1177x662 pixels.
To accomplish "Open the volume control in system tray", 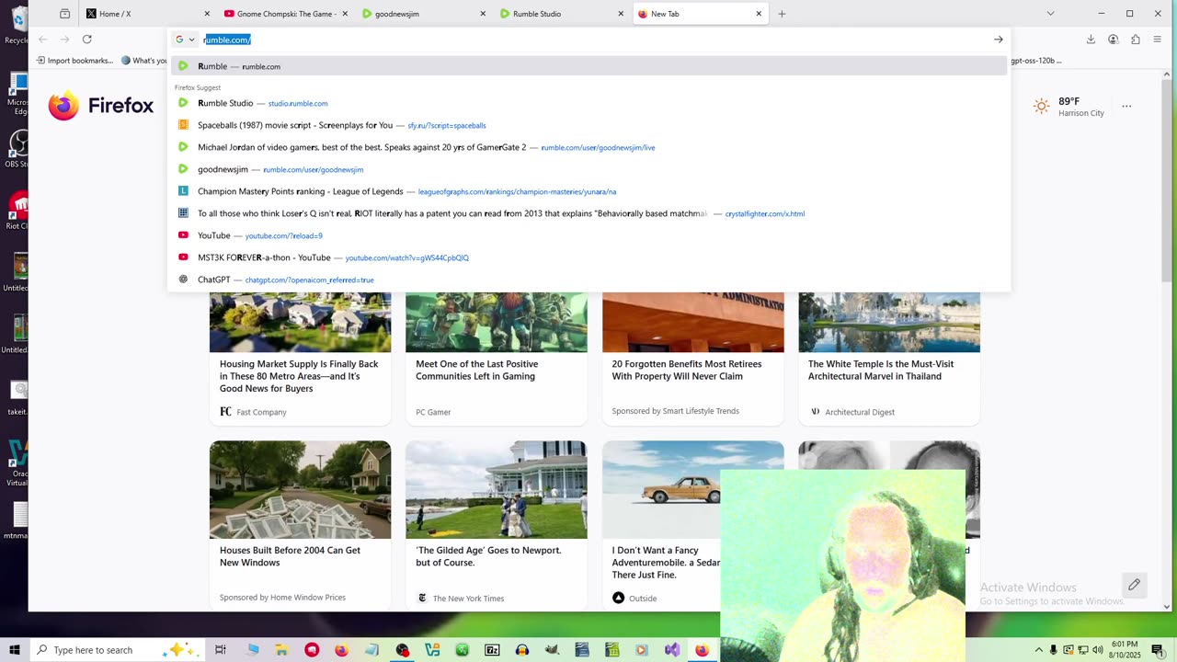I will pyautogui.click(x=1097, y=650).
